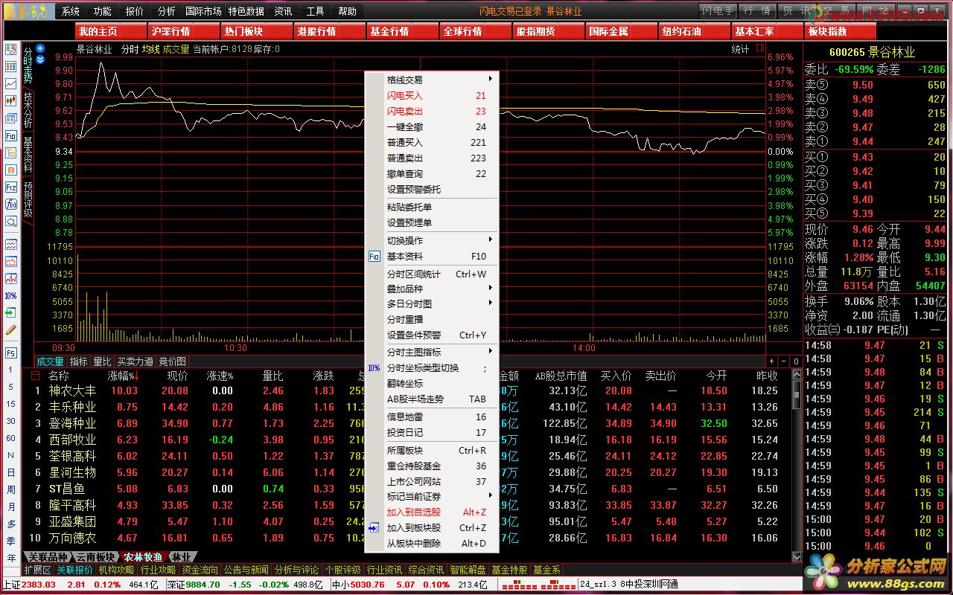The height and width of the screenshot is (595, 953).
Task: Click the magnifier search icon in sidebar
Action: click(x=11, y=222)
